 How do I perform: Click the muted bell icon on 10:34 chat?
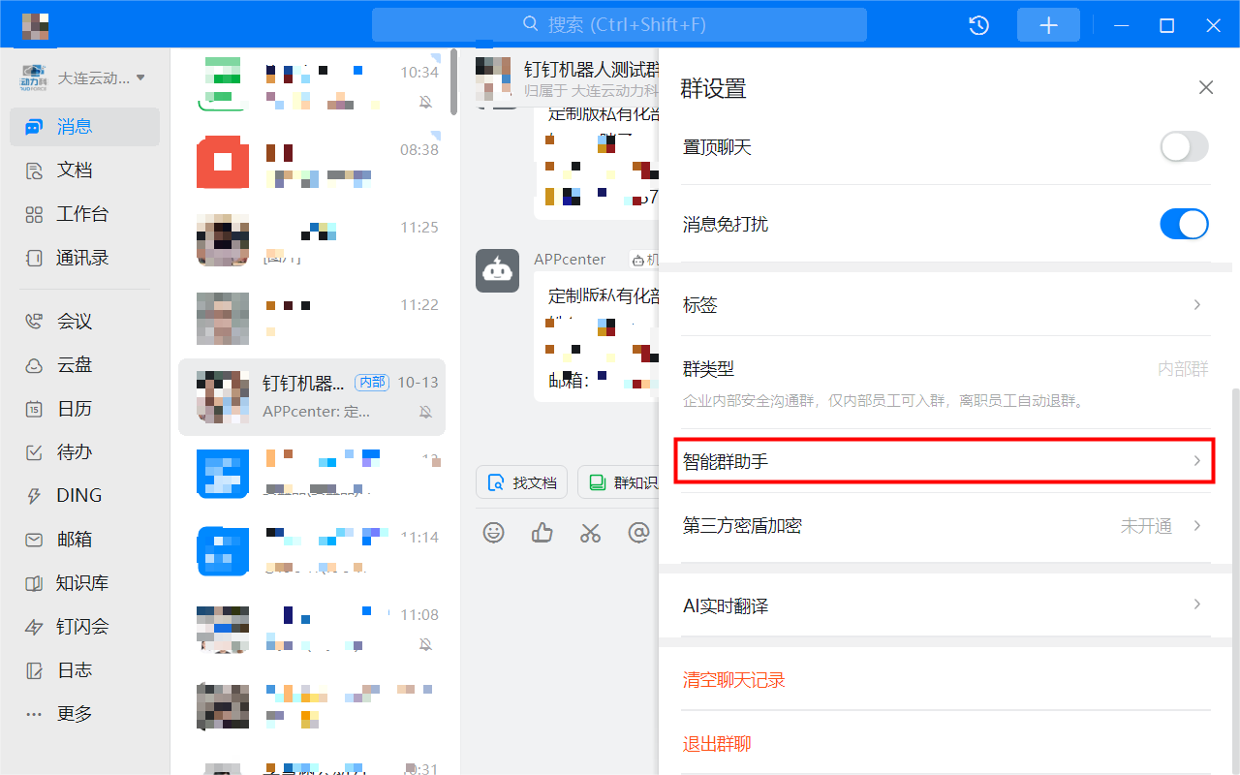[x=425, y=101]
